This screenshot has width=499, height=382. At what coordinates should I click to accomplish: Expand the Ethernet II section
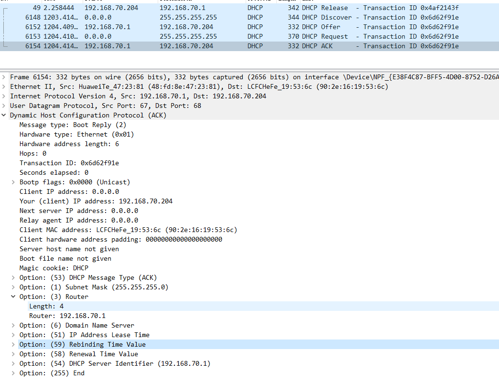(4, 86)
